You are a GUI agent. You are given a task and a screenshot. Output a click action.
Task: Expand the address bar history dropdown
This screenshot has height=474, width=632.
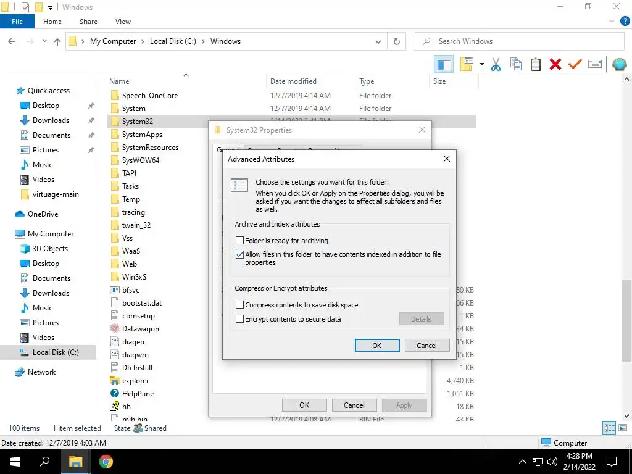coord(378,41)
